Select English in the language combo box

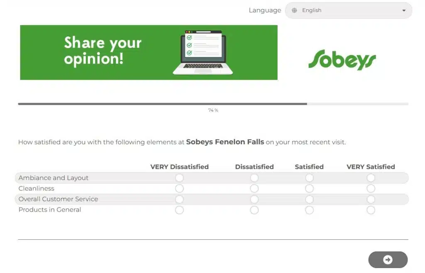pos(348,10)
